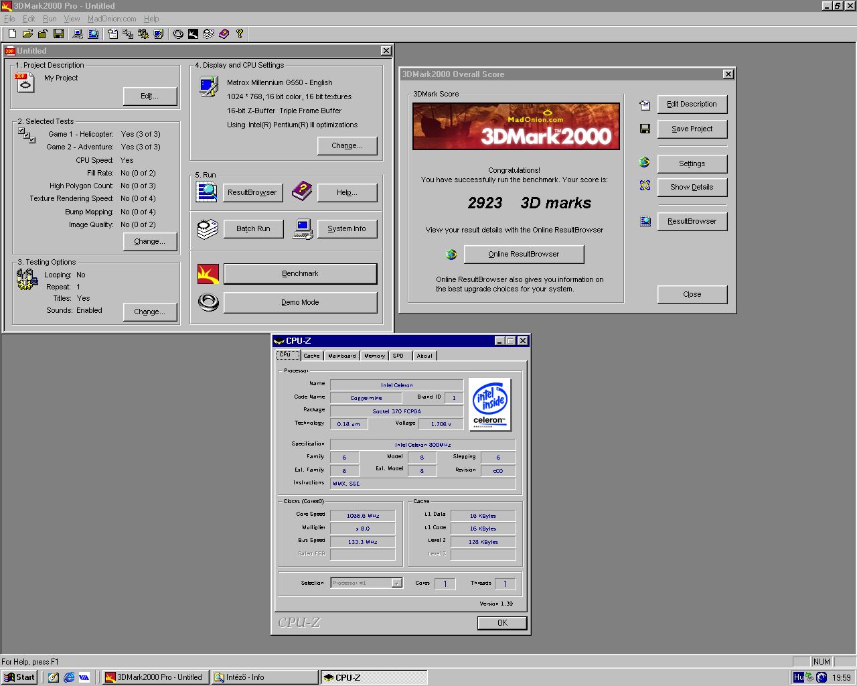Click ResultBrowser button in score dialog
Image resolution: width=857 pixels, height=686 pixels.
click(692, 221)
